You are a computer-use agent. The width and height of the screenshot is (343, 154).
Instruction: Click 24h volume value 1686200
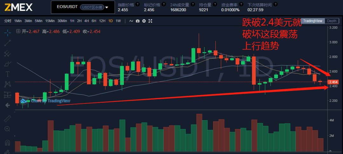(178, 10)
